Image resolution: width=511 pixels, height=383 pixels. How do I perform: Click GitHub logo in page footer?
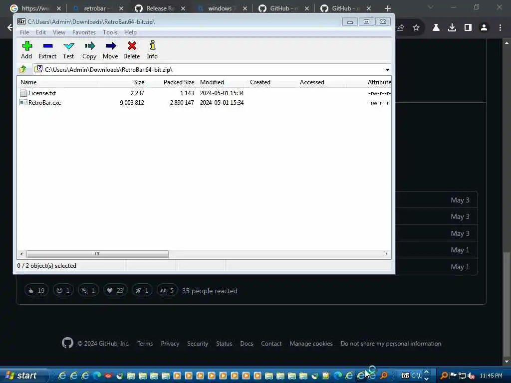[67, 343]
